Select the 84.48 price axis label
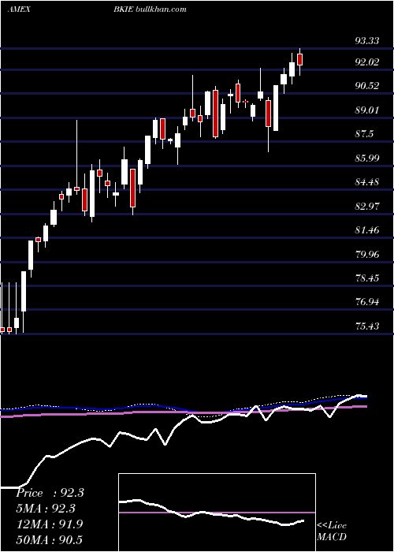394x552 pixels. 367,182
